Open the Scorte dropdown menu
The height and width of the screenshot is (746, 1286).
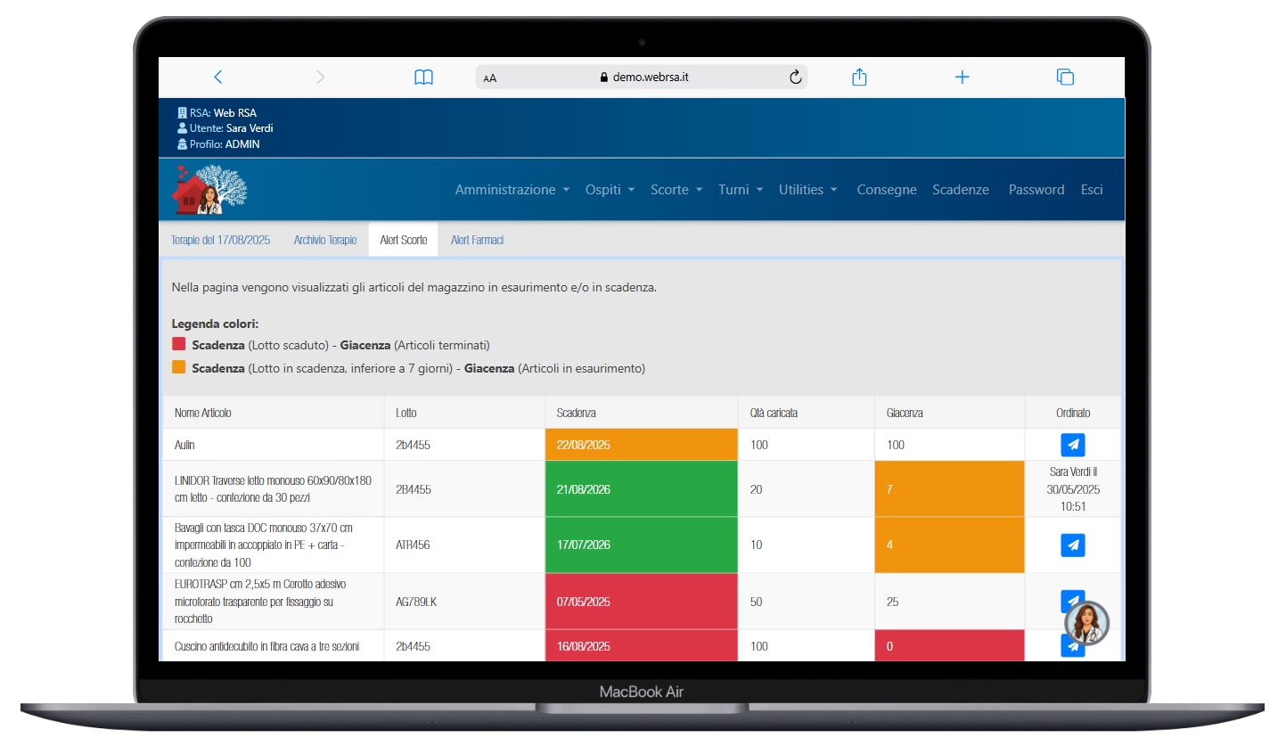[x=676, y=190]
